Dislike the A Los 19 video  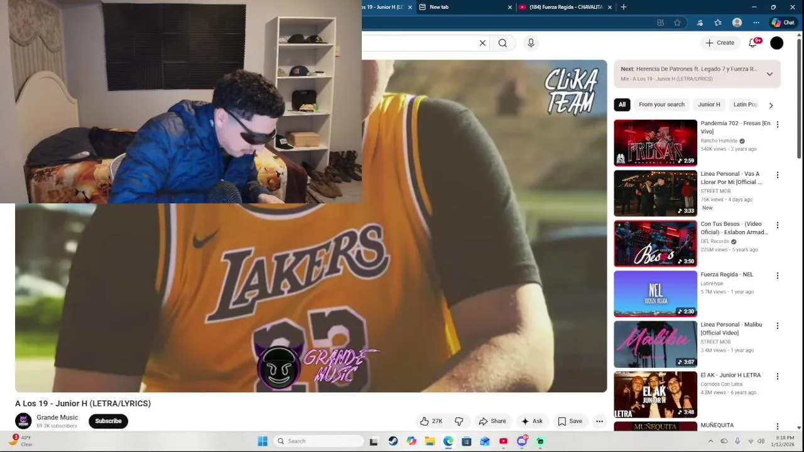pos(459,421)
